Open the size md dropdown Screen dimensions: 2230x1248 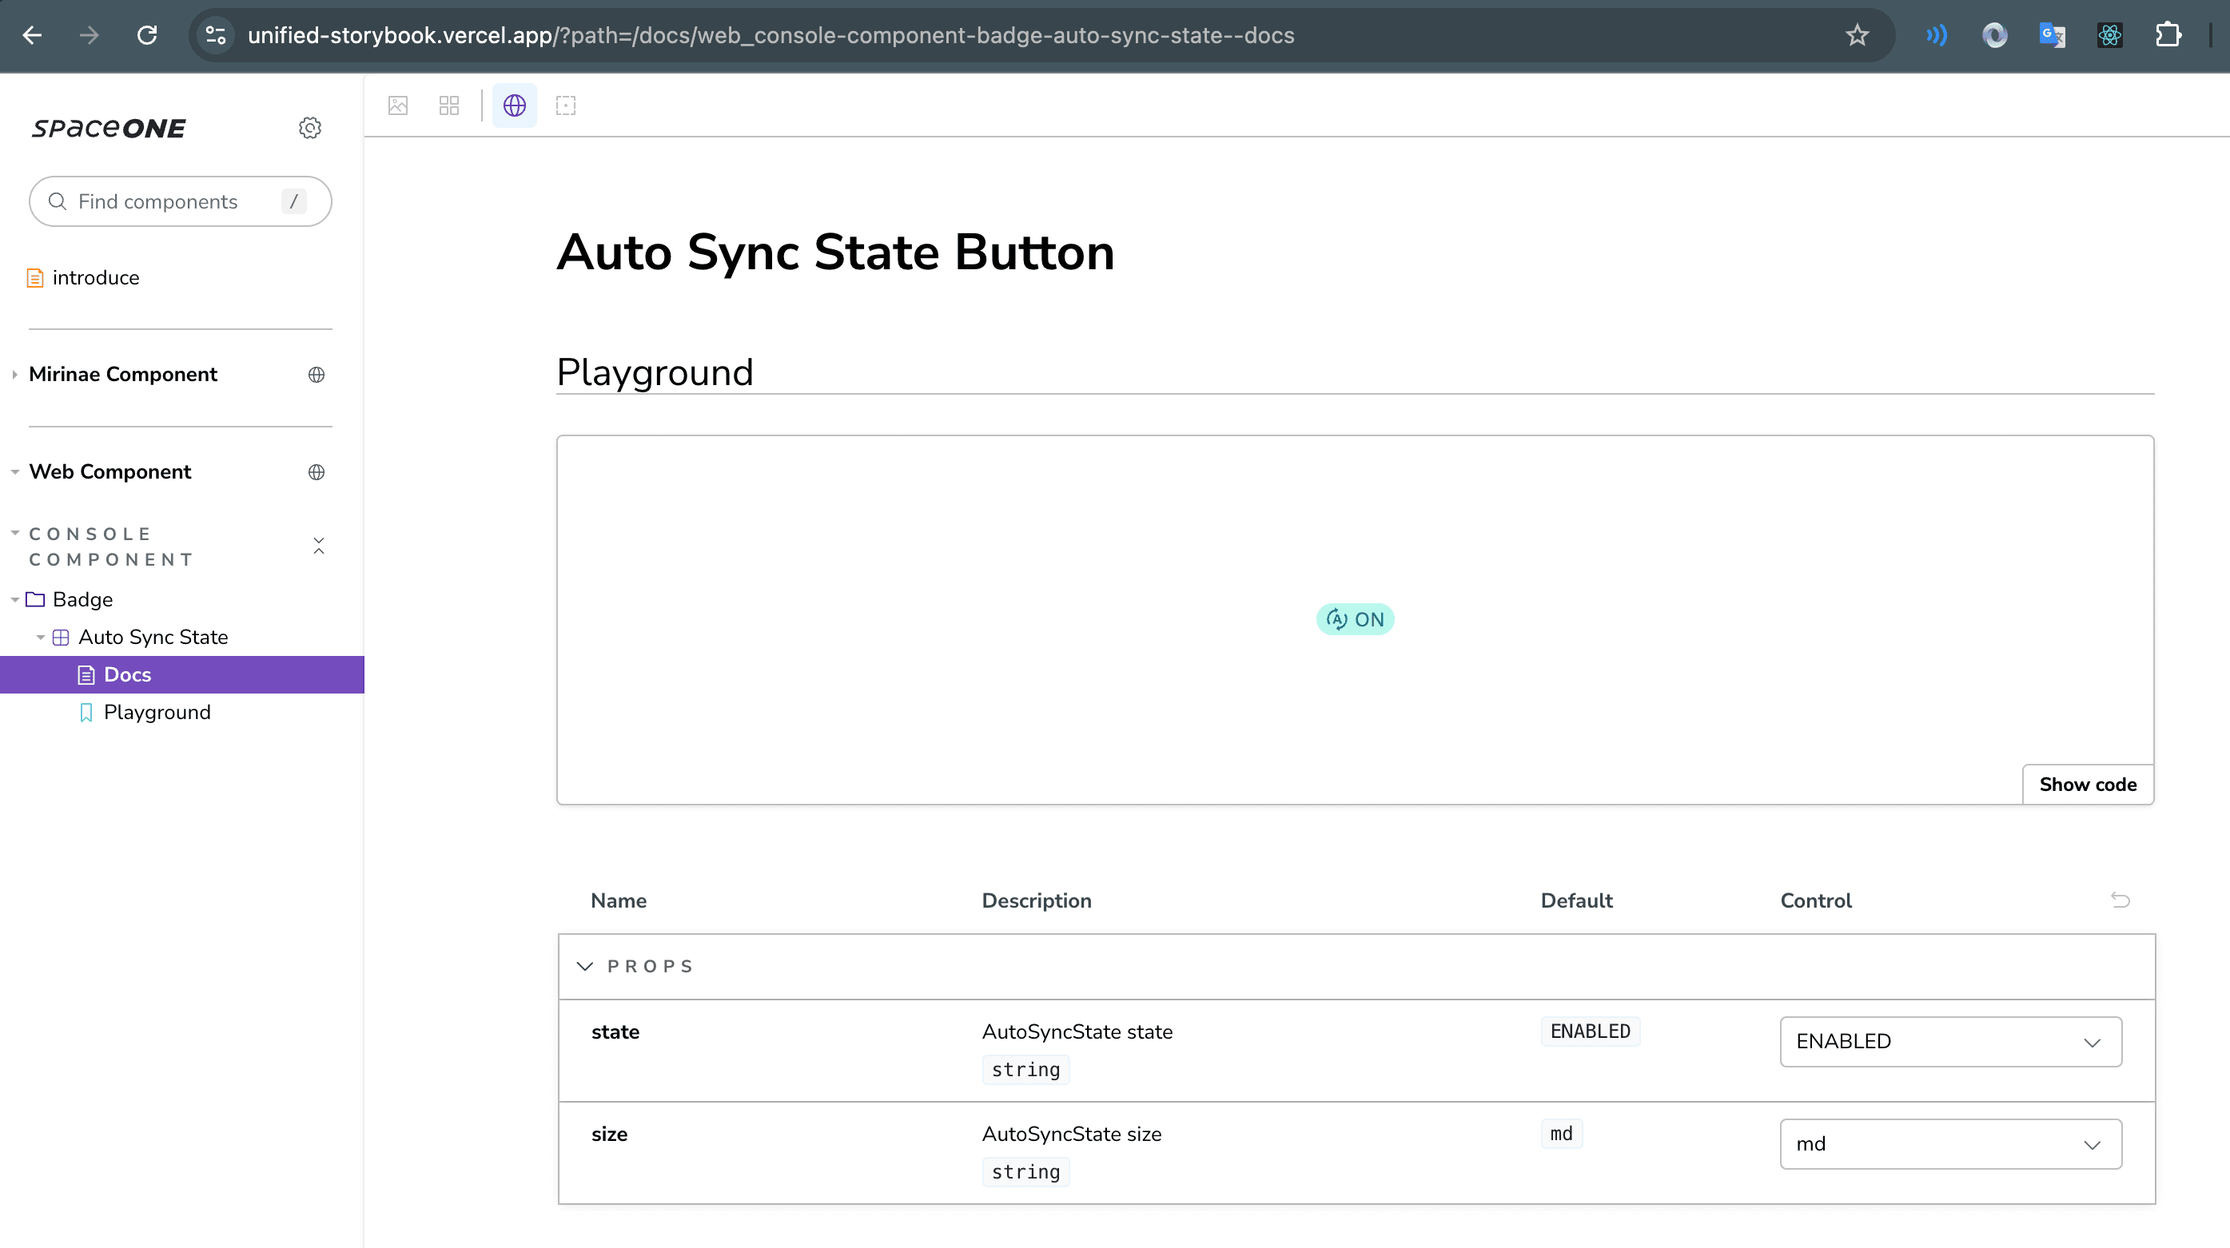click(1950, 1144)
